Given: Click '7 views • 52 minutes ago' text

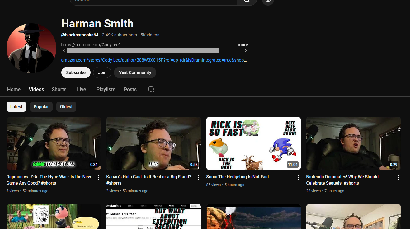Looking at the screenshot, I should pyautogui.click(x=27, y=191).
